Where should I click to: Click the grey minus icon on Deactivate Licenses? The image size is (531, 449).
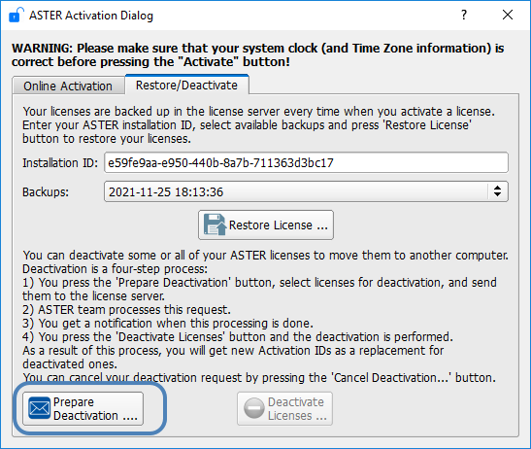[254, 408]
